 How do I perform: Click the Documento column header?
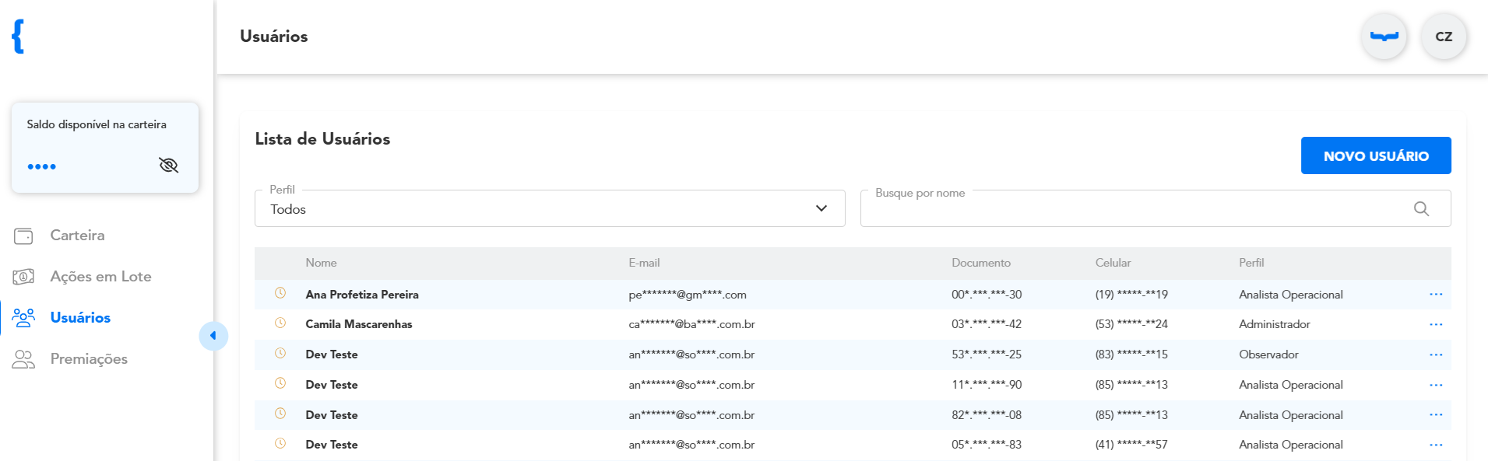point(981,263)
